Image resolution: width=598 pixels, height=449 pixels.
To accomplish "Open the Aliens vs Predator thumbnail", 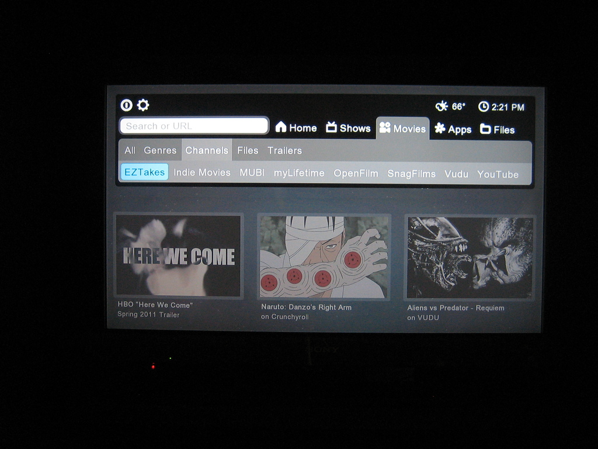I will (470, 258).
